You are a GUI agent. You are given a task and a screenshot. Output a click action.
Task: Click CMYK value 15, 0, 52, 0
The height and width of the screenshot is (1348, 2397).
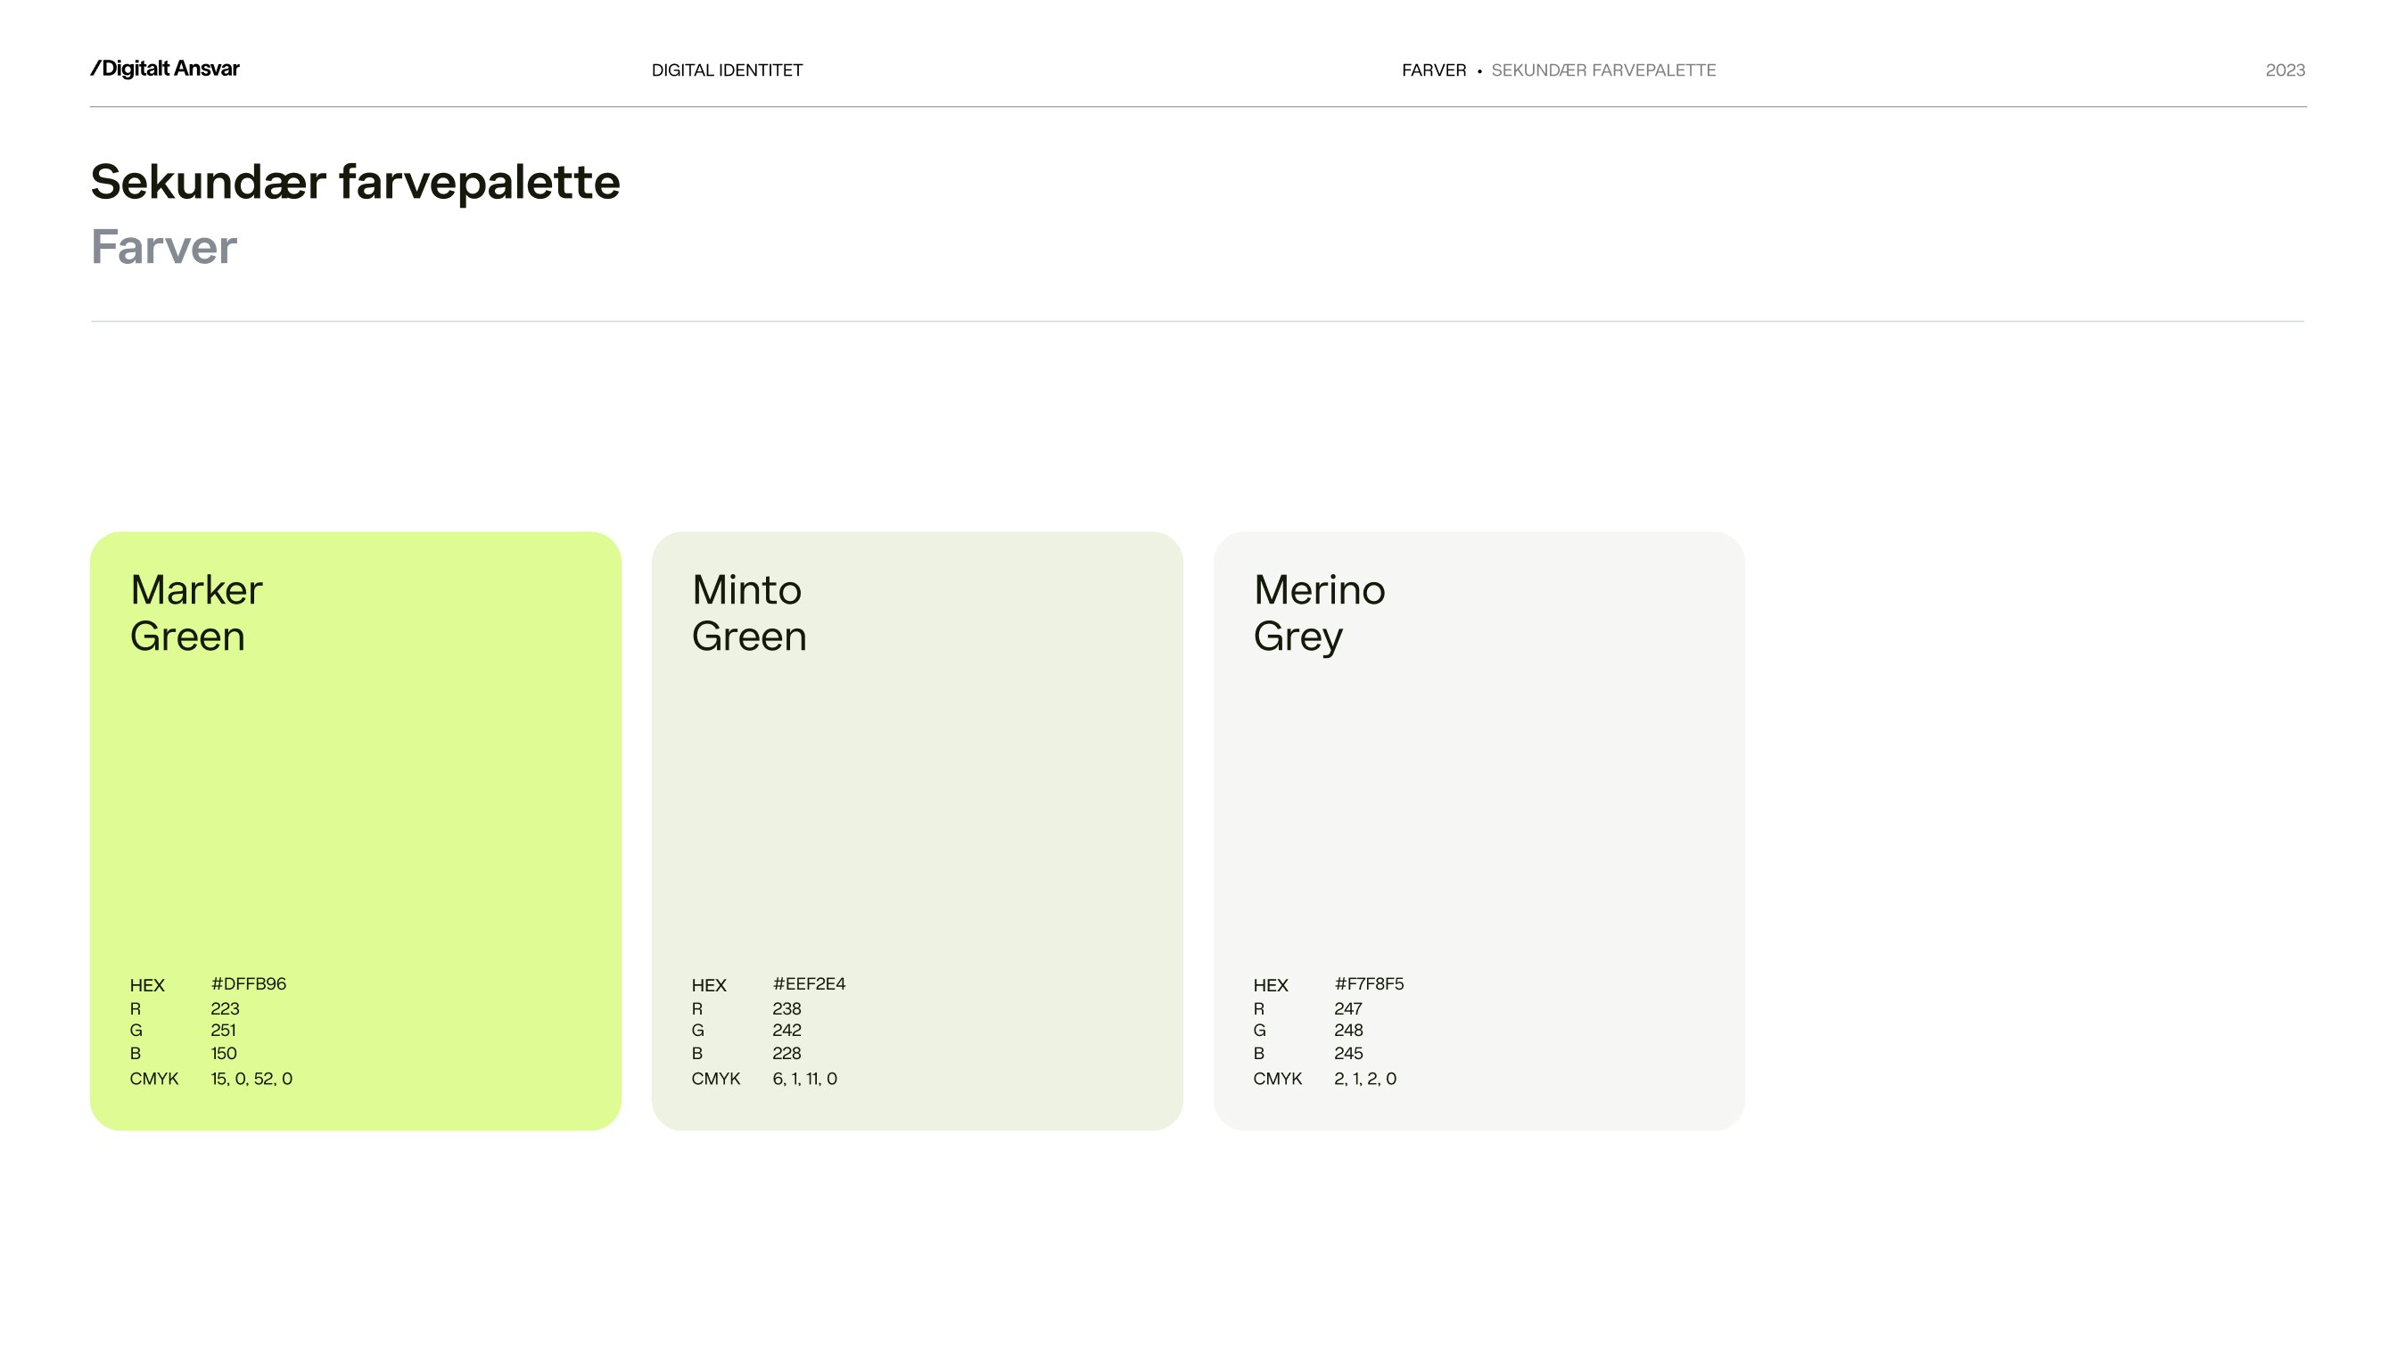251,1079
